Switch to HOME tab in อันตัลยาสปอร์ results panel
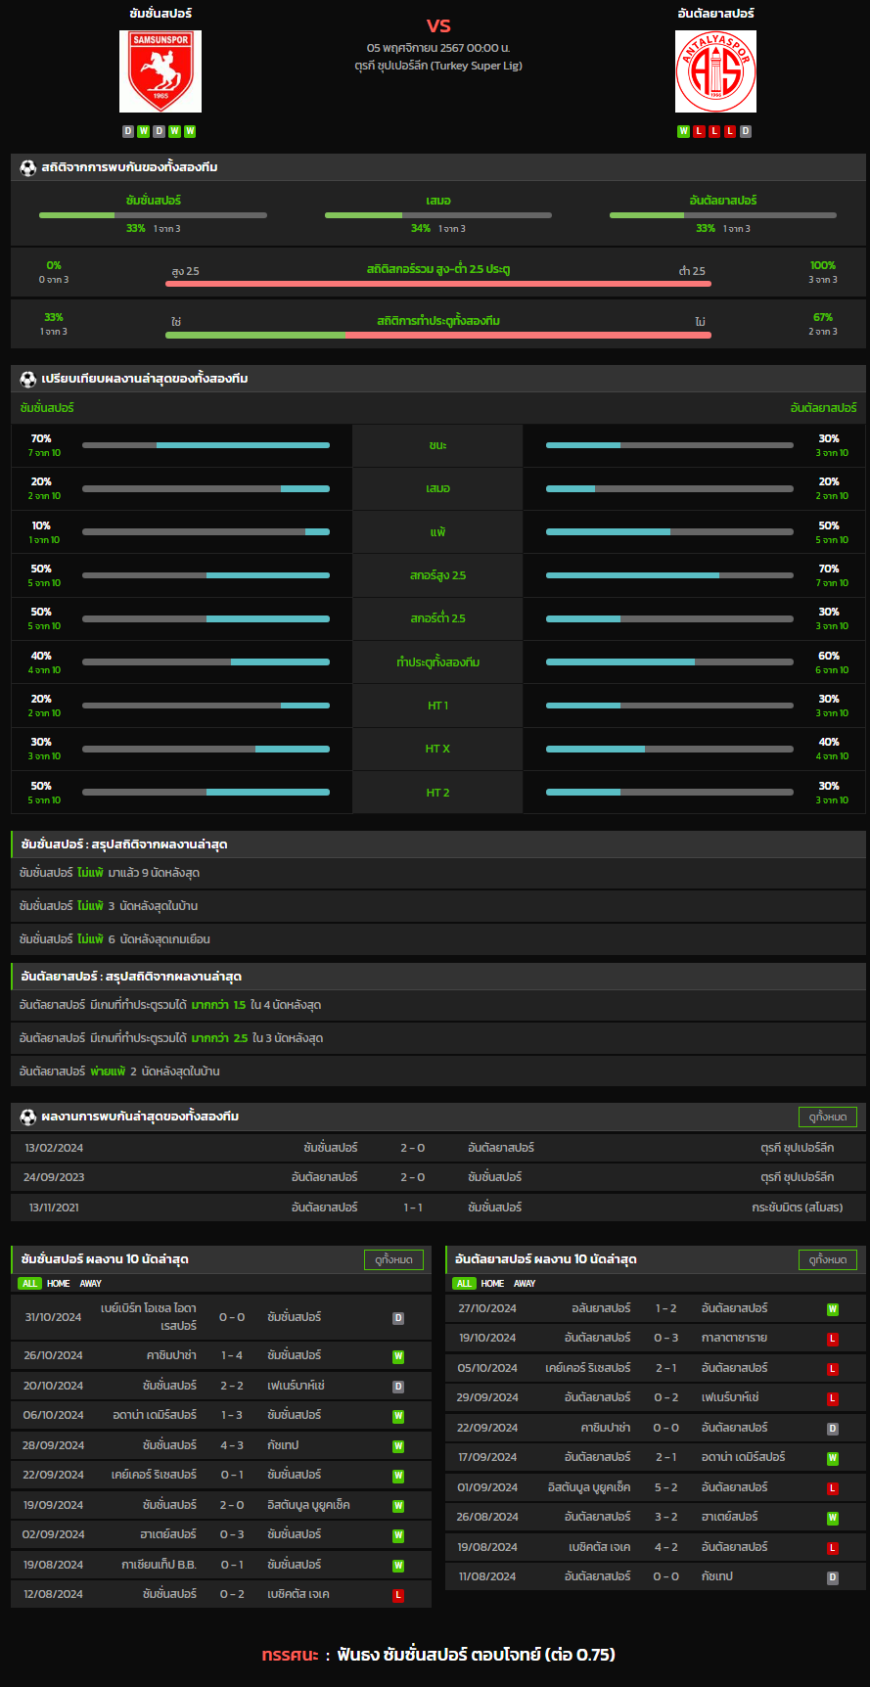 (x=493, y=1283)
